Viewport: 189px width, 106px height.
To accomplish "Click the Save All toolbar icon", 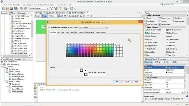I will click(x=16, y=9).
